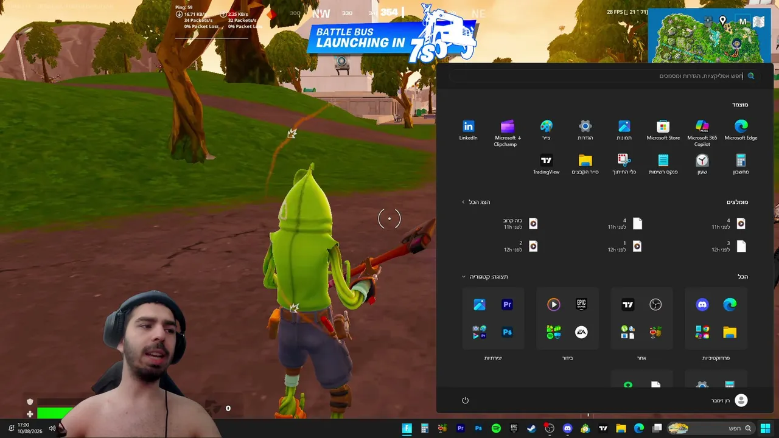779x438 pixels.
Task: Launch the Snipping Tool (כלי החיתוך)
Action: [624, 164]
